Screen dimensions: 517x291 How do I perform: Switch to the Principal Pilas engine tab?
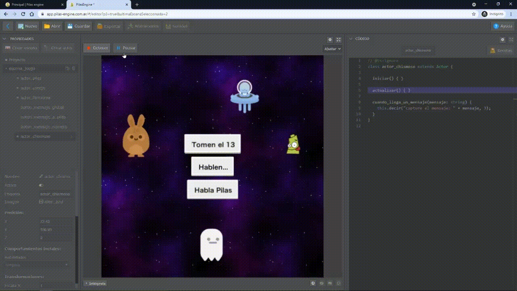tap(32, 4)
